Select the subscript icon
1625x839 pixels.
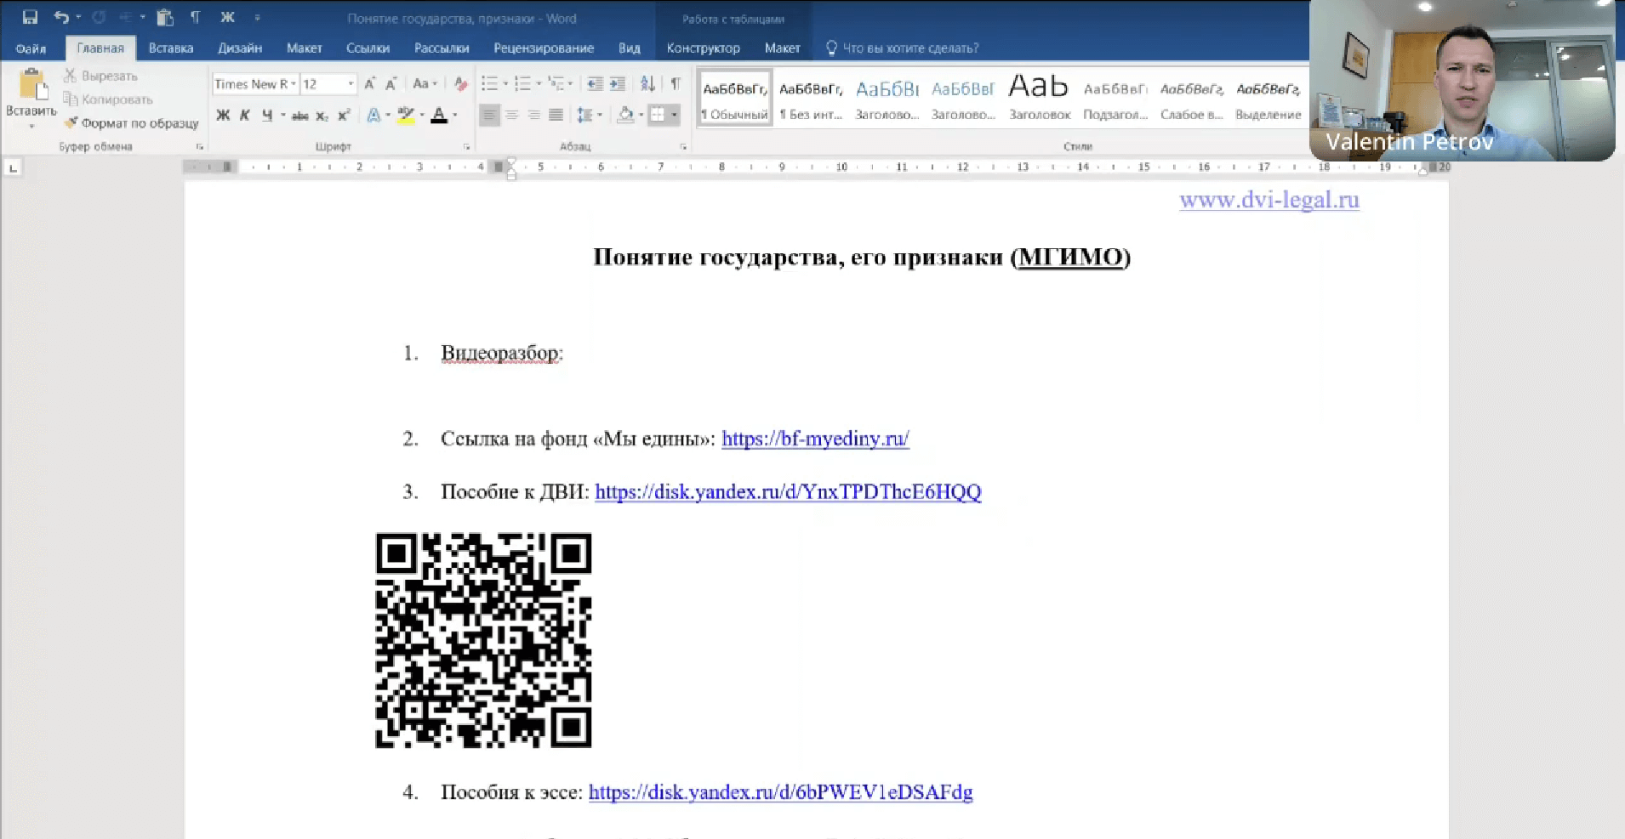pyautogui.click(x=322, y=115)
